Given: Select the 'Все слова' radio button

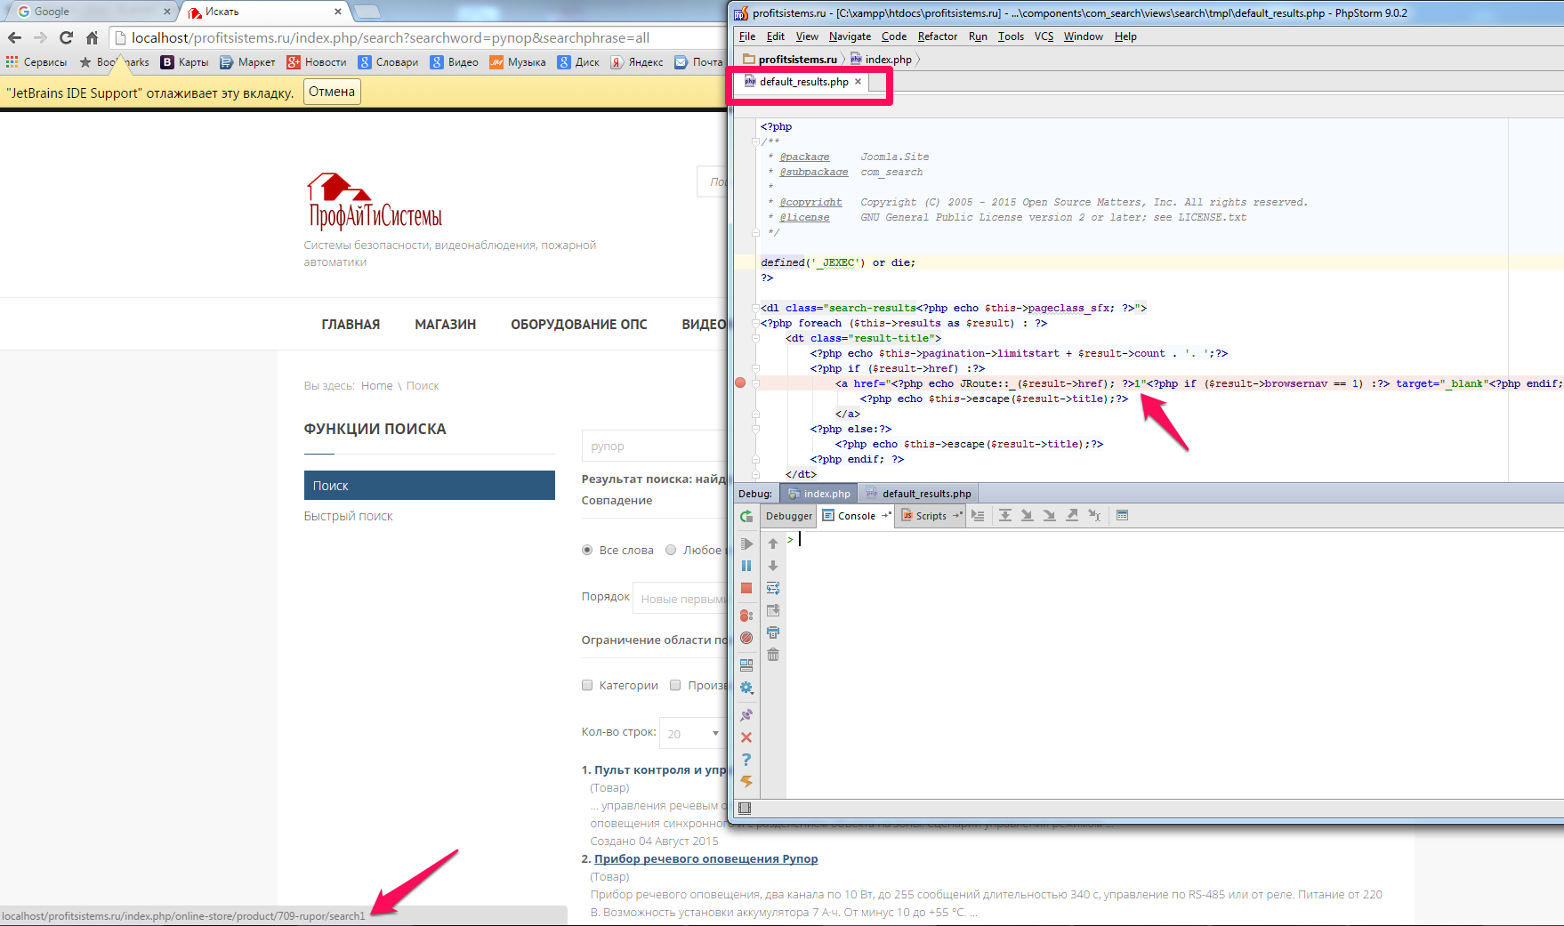Looking at the screenshot, I should [587, 550].
